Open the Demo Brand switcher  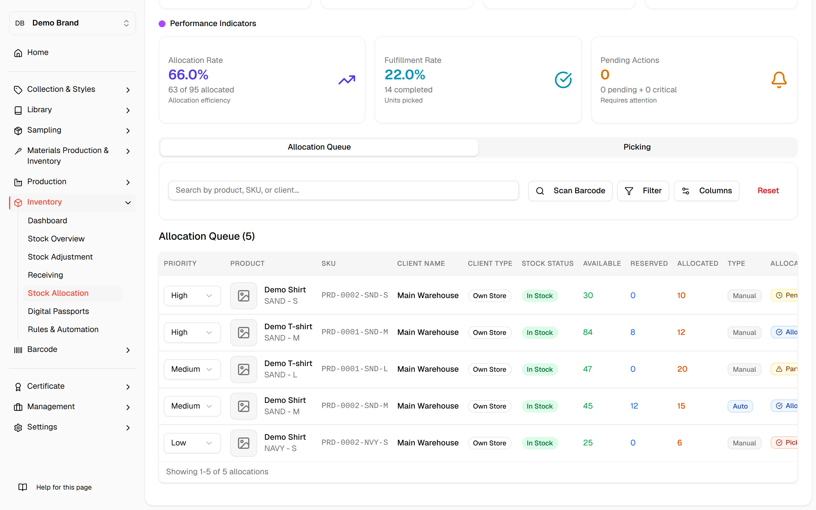[73, 23]
